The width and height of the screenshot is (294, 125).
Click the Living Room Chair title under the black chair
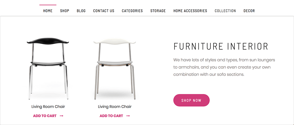pyautogui.click(x=48, y=107)
